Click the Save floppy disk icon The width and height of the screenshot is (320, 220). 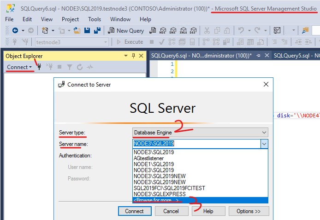pyautogui.click(x=87, y=30)
